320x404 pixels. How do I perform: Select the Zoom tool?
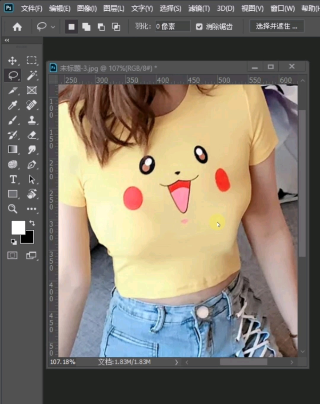pyautogui.click(x=12, y=209)
